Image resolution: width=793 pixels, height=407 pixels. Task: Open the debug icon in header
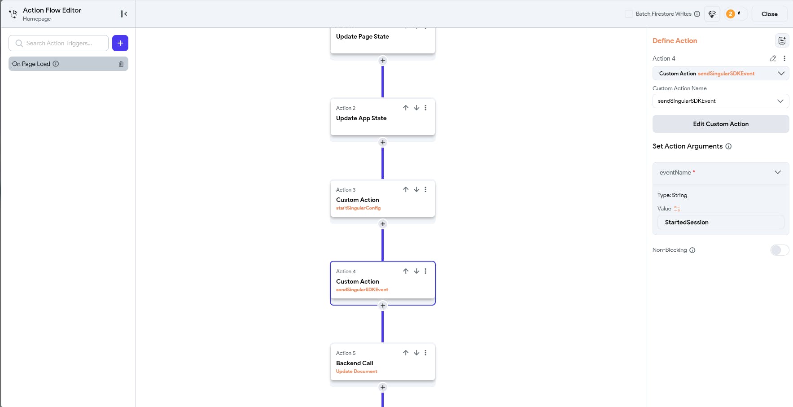(712, 14)
